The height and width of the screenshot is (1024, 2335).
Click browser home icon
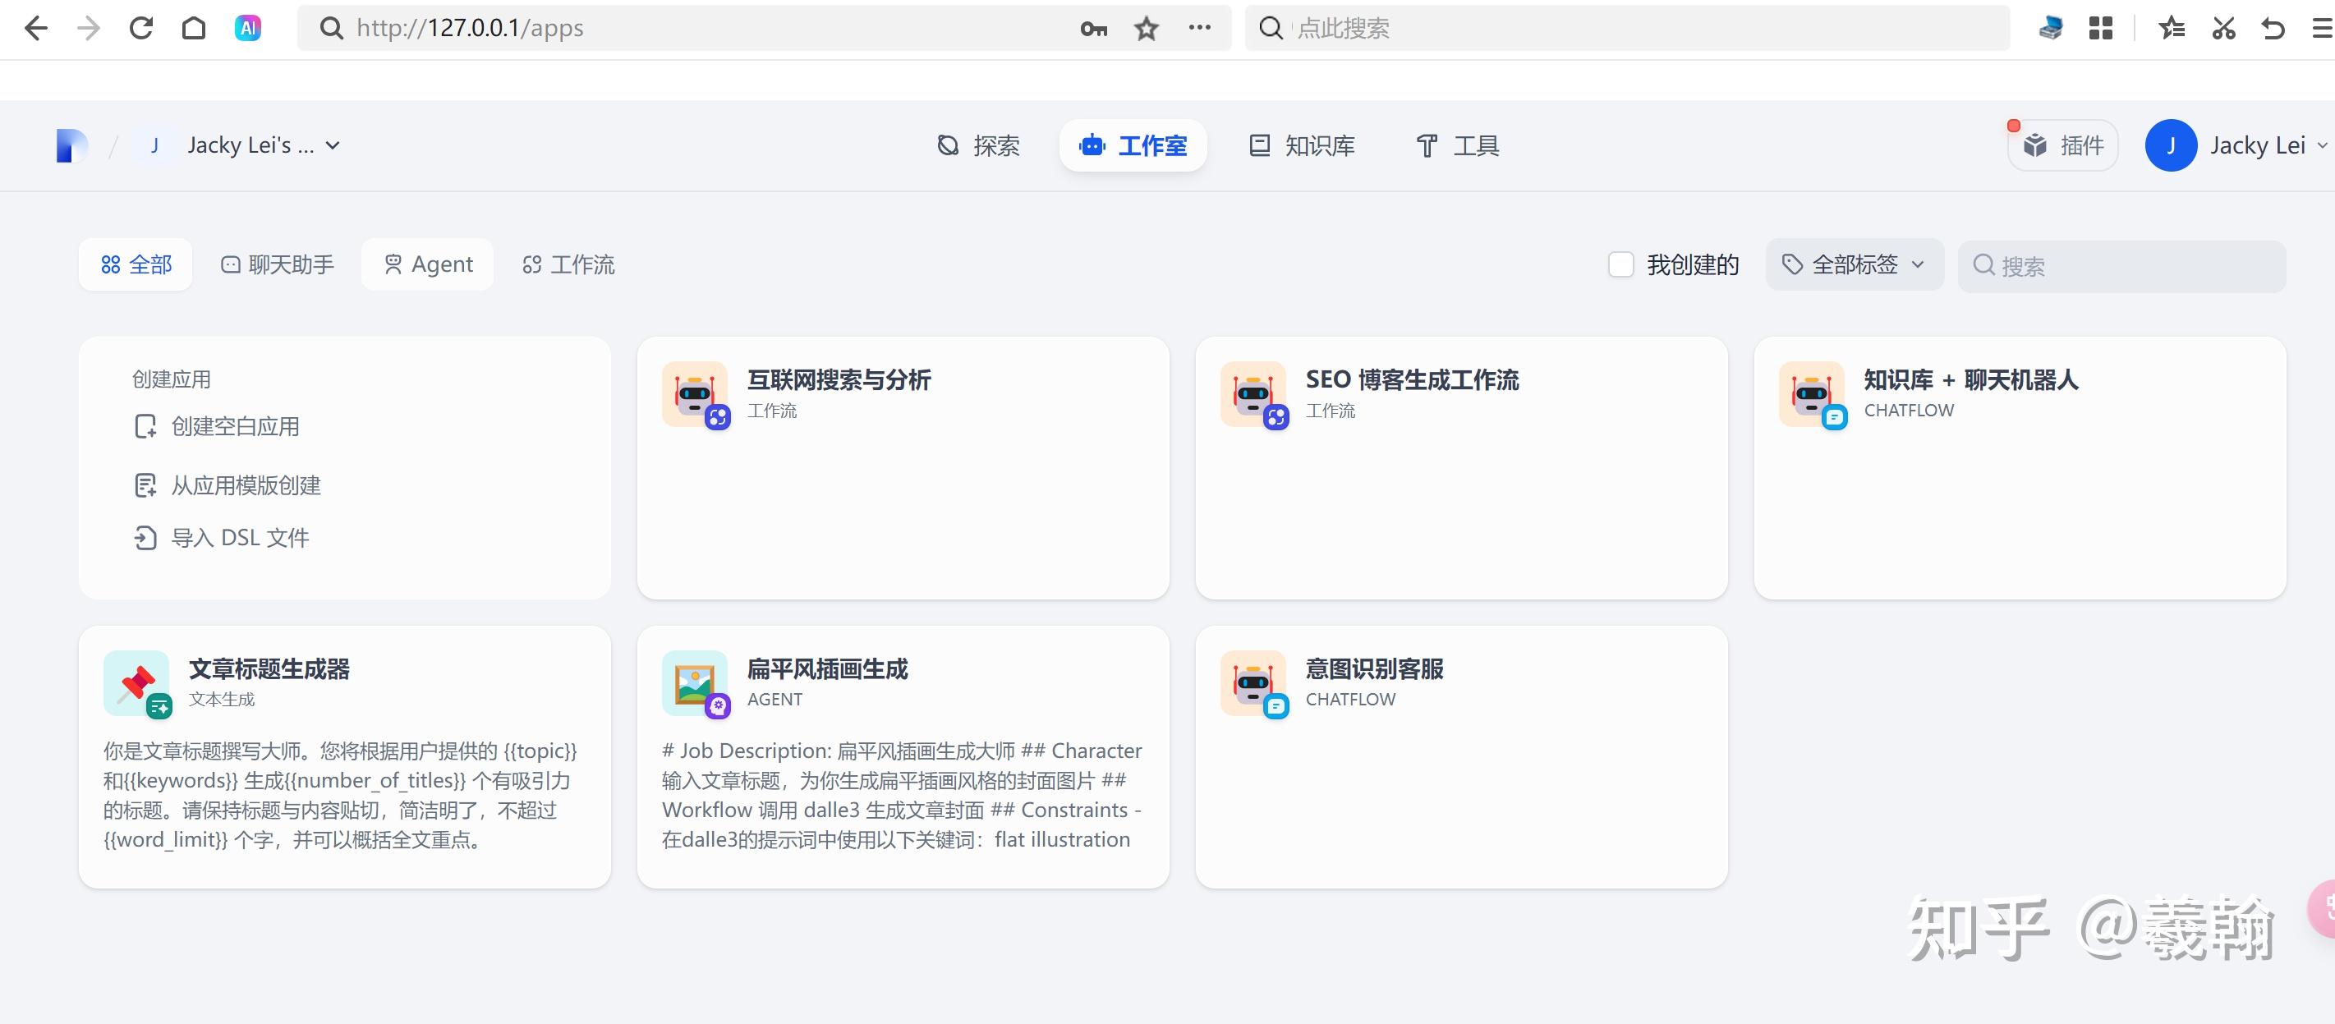(x=194, y=28)
